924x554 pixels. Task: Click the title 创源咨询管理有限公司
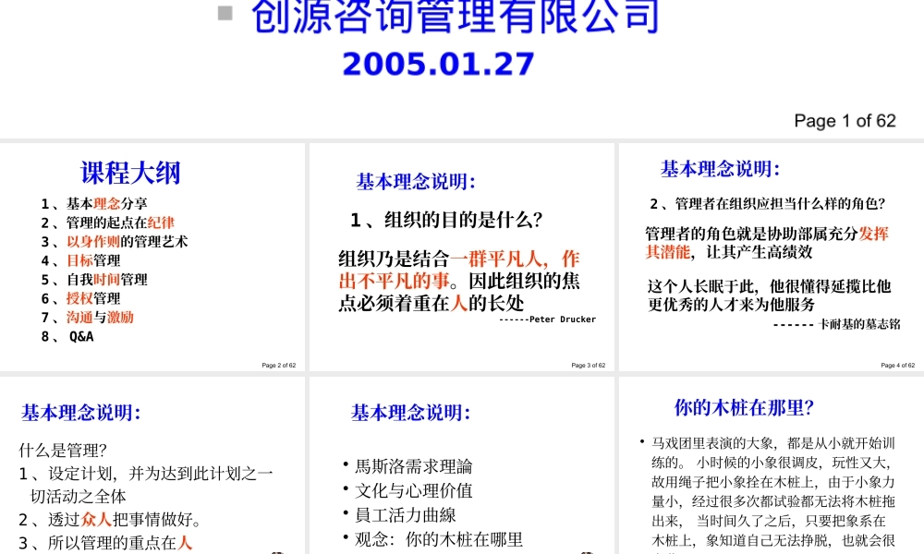[455, 17]
